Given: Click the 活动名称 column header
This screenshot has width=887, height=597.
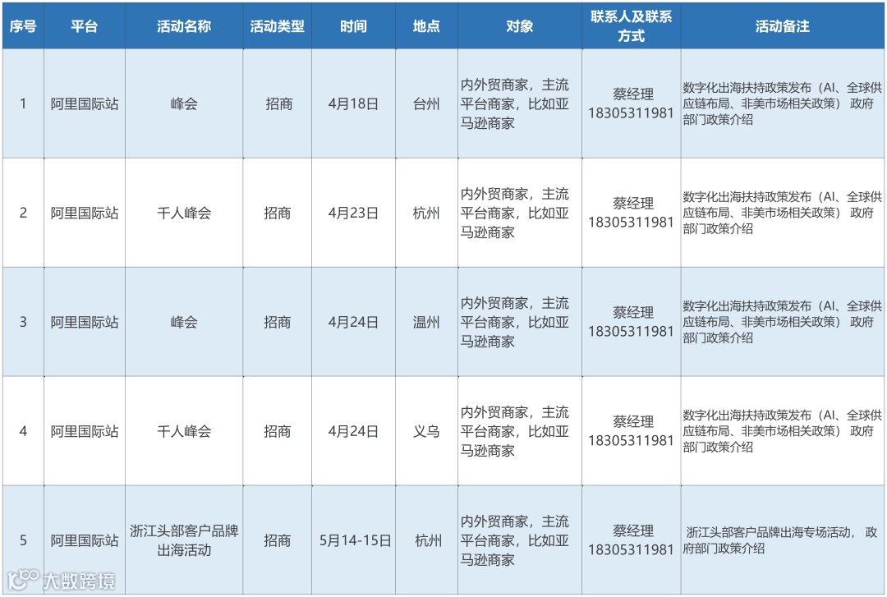Looking at the screenshot, I should pyautogui.click(x=184, y=26).
